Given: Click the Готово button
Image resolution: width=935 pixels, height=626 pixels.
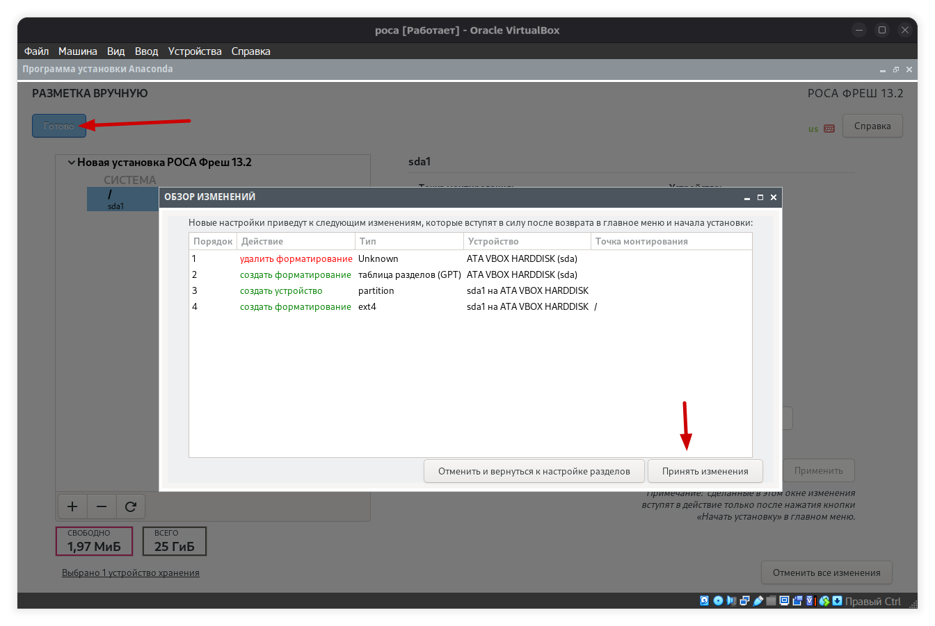Looking at the screenshot, I should tap(59, 126).
